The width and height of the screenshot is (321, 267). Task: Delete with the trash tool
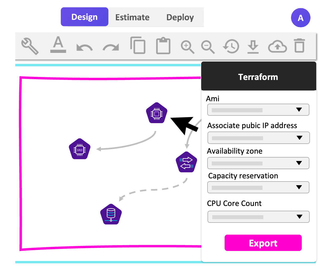[299, 46]
